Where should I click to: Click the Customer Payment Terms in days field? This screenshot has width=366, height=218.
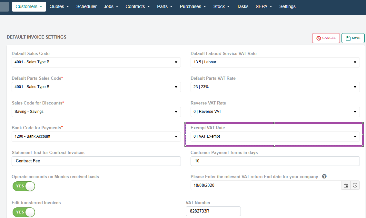pos(275,161)
